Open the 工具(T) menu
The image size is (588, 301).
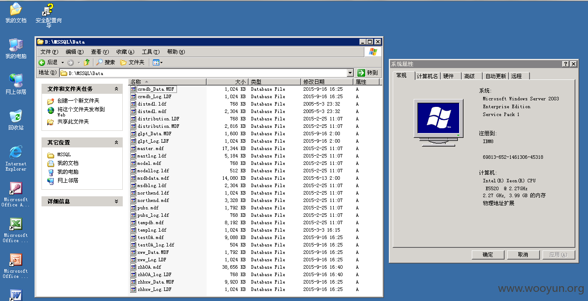click(150, 52)
